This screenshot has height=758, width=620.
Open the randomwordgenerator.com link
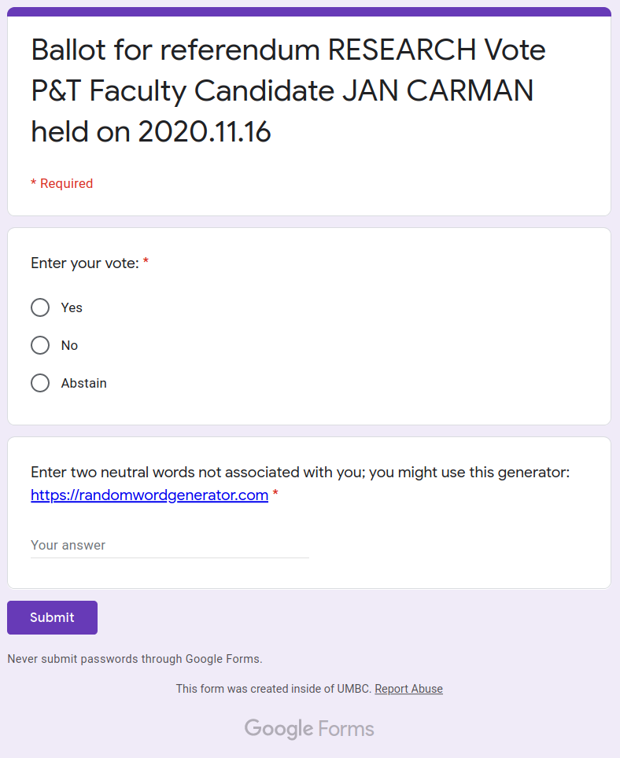[x=149, y=495]
